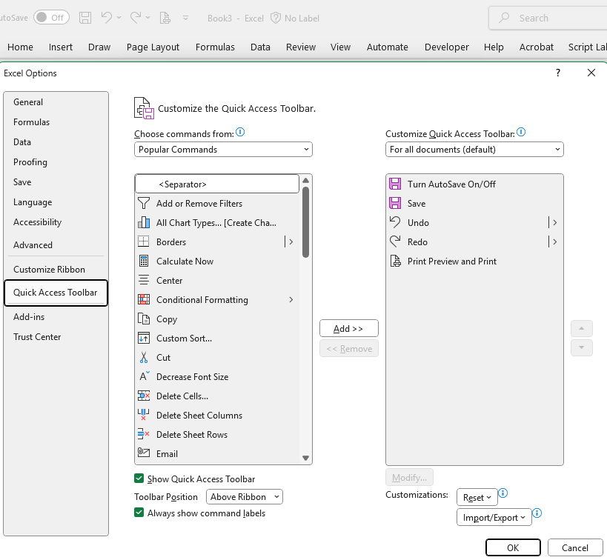607x560 pixels.
Task: Select the Cut scissors icon
Action: (x=144, y=358)
